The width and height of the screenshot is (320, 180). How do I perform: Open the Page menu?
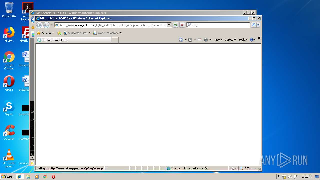[218, 40]
